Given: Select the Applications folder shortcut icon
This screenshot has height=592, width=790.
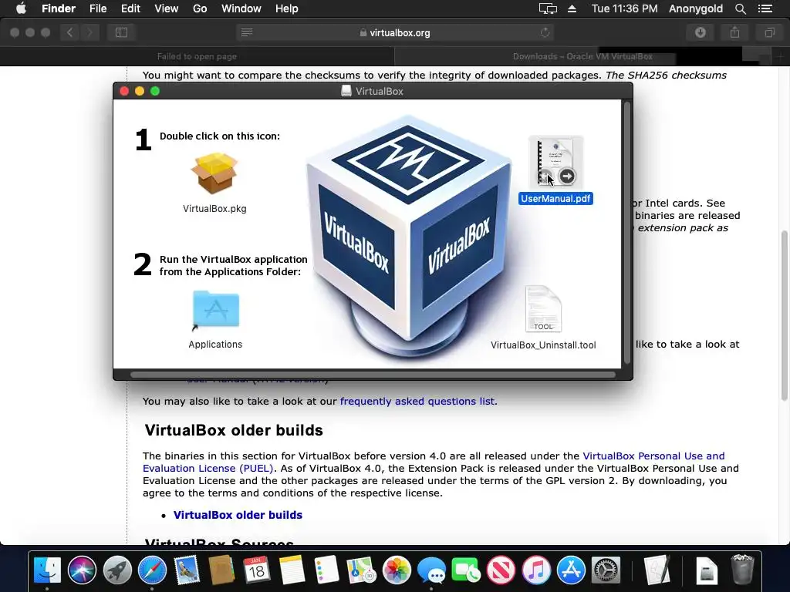Looking at the screenshot, I should (216, 311).
